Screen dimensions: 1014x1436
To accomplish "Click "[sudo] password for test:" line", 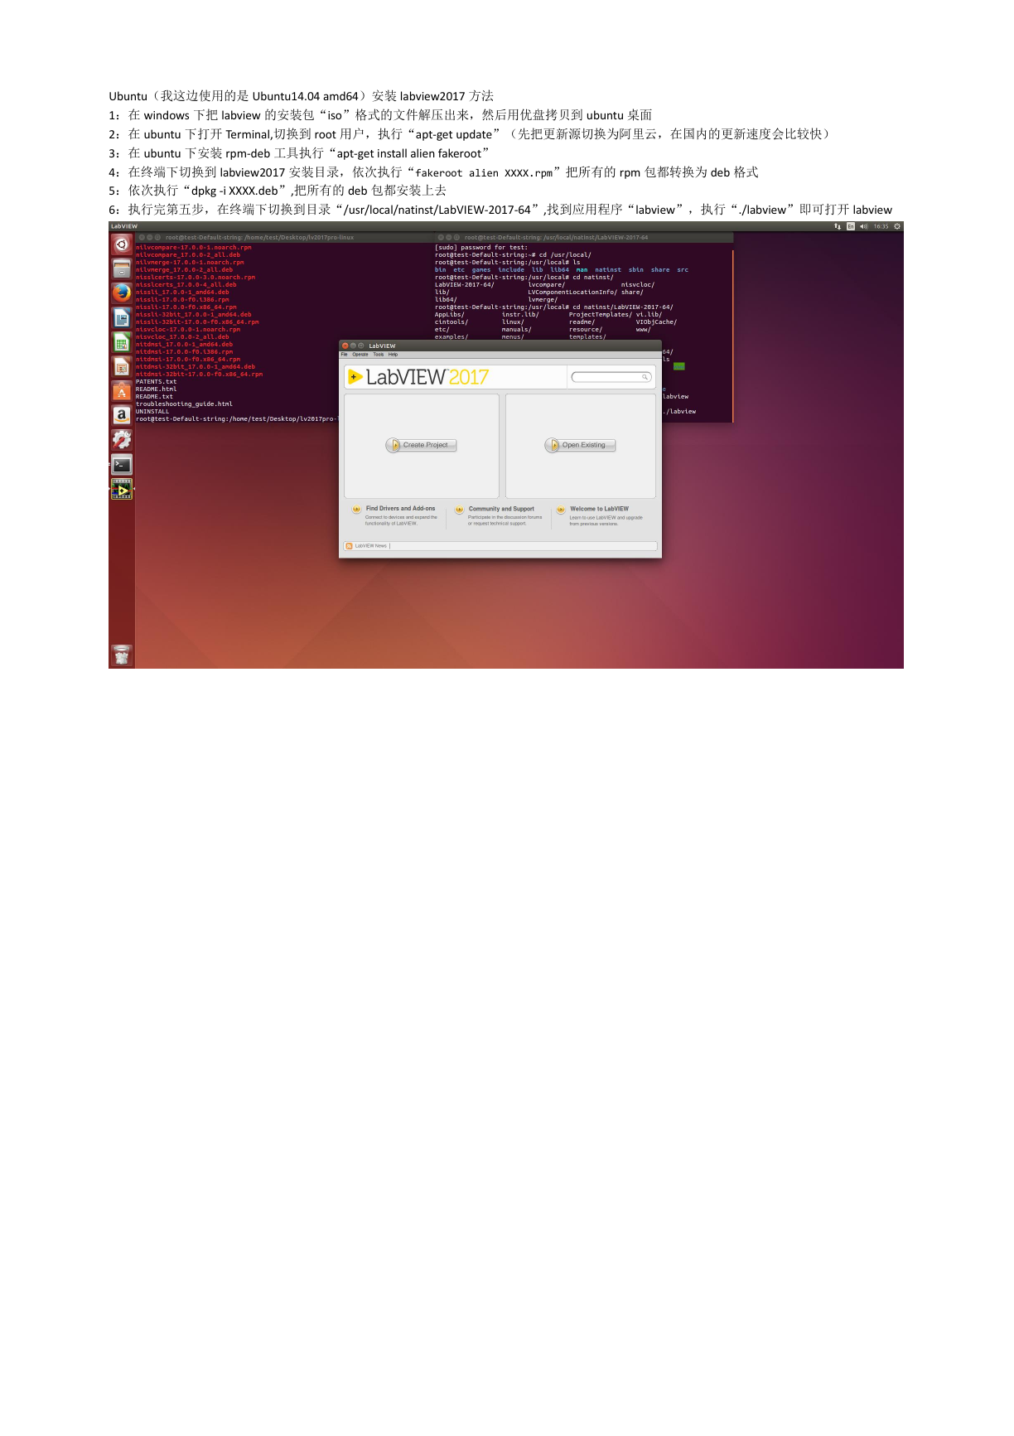I will tap(481, 248).
